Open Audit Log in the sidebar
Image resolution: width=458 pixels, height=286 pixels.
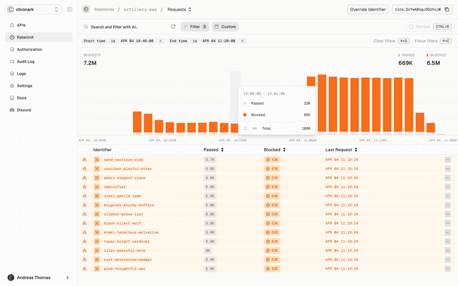pyautogui.click(x=25, y=61)
